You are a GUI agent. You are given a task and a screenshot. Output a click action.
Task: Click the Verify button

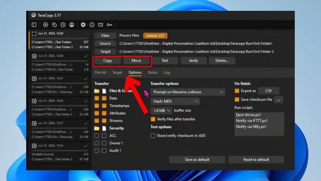pyautogui.click(x=194, y=61)
